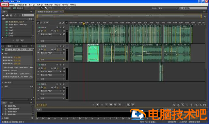
Task: Expand the 基本设置 section
Action: coord(2,82)
